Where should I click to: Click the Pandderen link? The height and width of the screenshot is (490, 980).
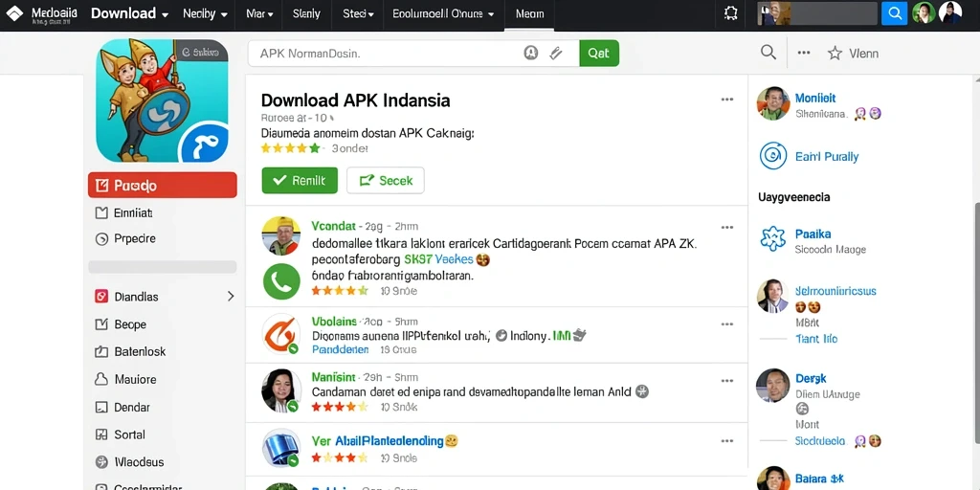point(340,350)
